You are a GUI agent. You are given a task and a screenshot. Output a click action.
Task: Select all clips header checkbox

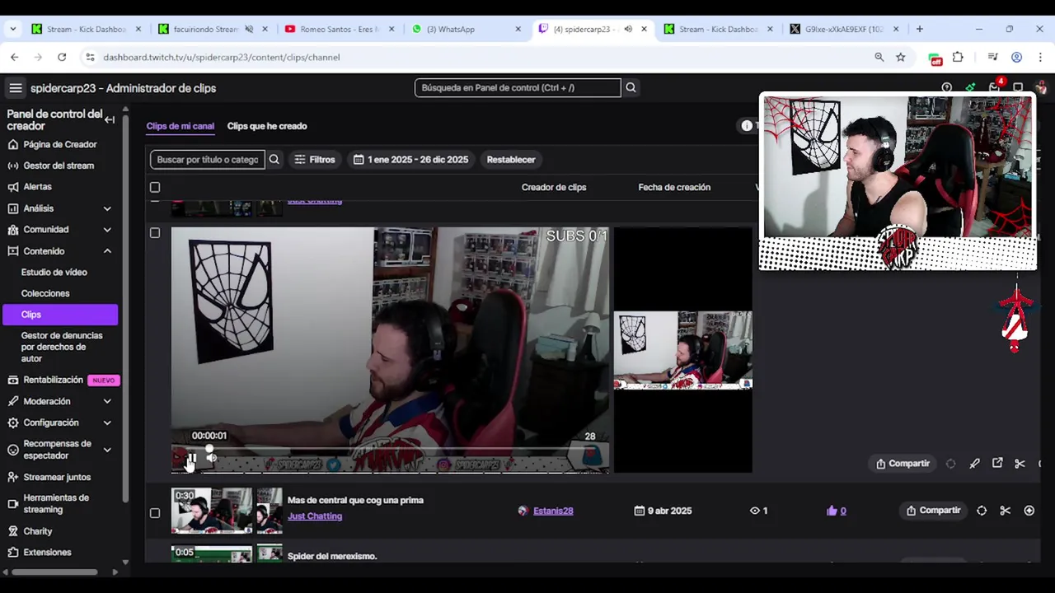[155, 187]
